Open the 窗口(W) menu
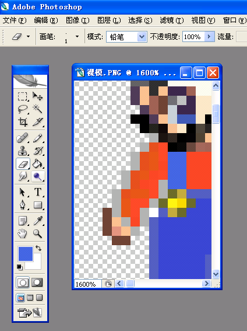Viewport: 247px width, 331px height. click(x=235, y=20)
